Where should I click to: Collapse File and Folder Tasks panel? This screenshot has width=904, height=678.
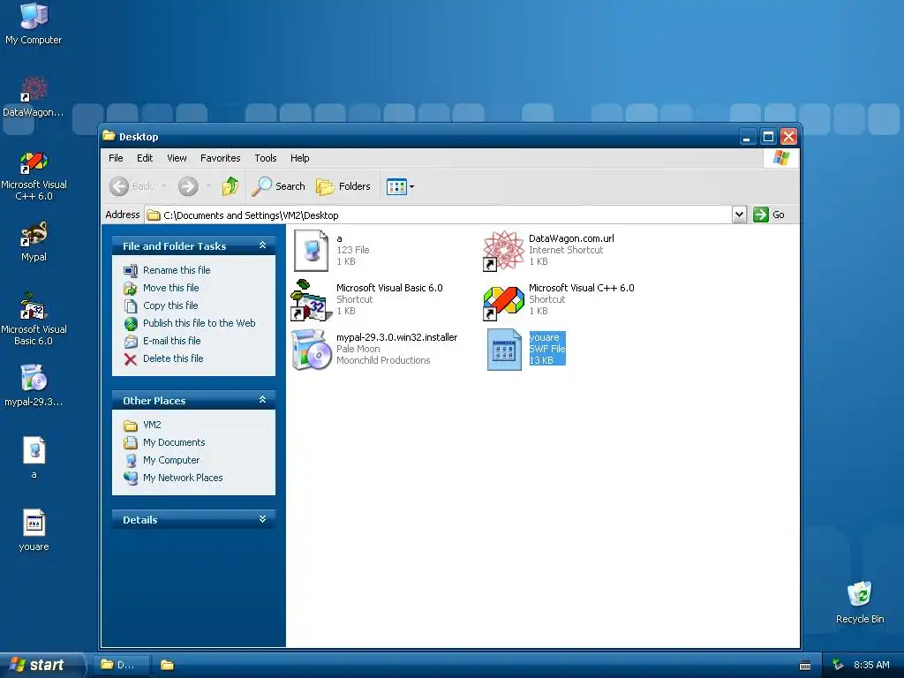(262, 245)
